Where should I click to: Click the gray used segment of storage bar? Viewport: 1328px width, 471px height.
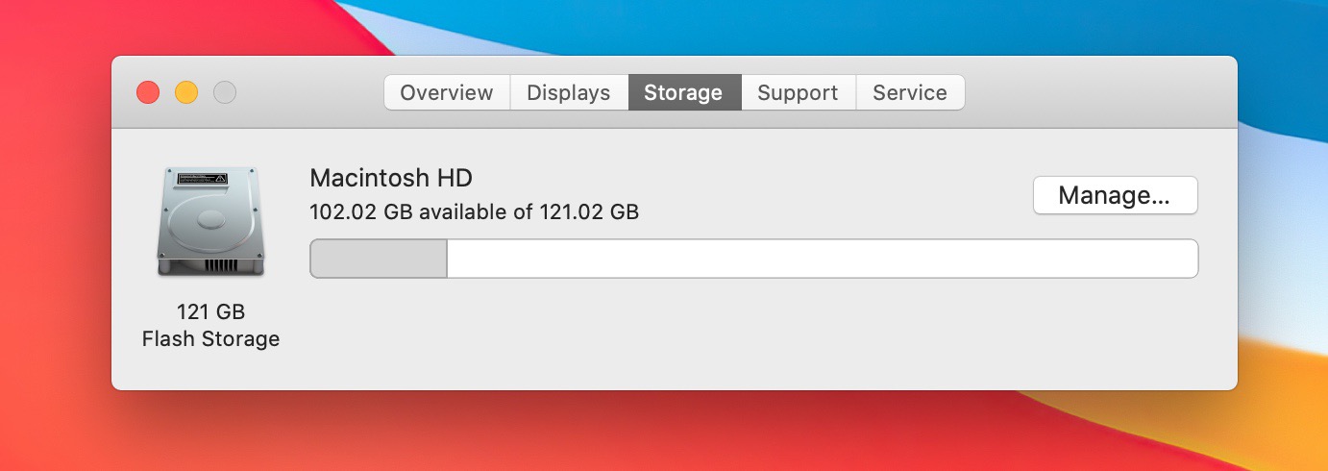tap(379, 259)
